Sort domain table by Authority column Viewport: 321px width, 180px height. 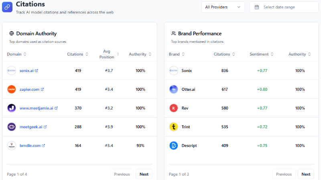coord(140,54)
